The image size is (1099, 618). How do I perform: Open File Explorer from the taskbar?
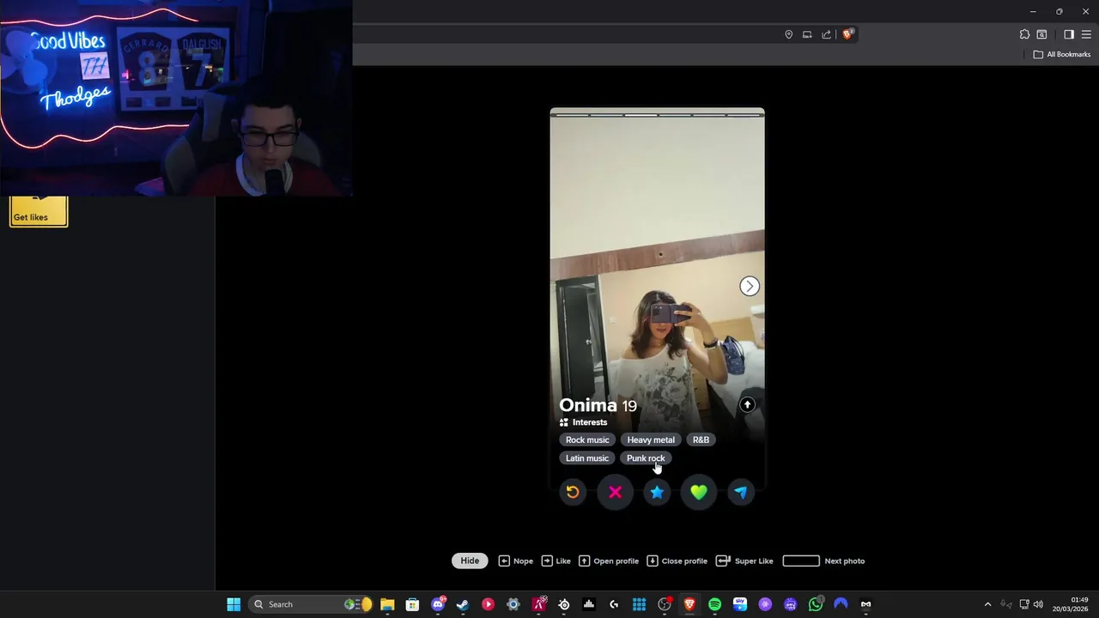387,604
